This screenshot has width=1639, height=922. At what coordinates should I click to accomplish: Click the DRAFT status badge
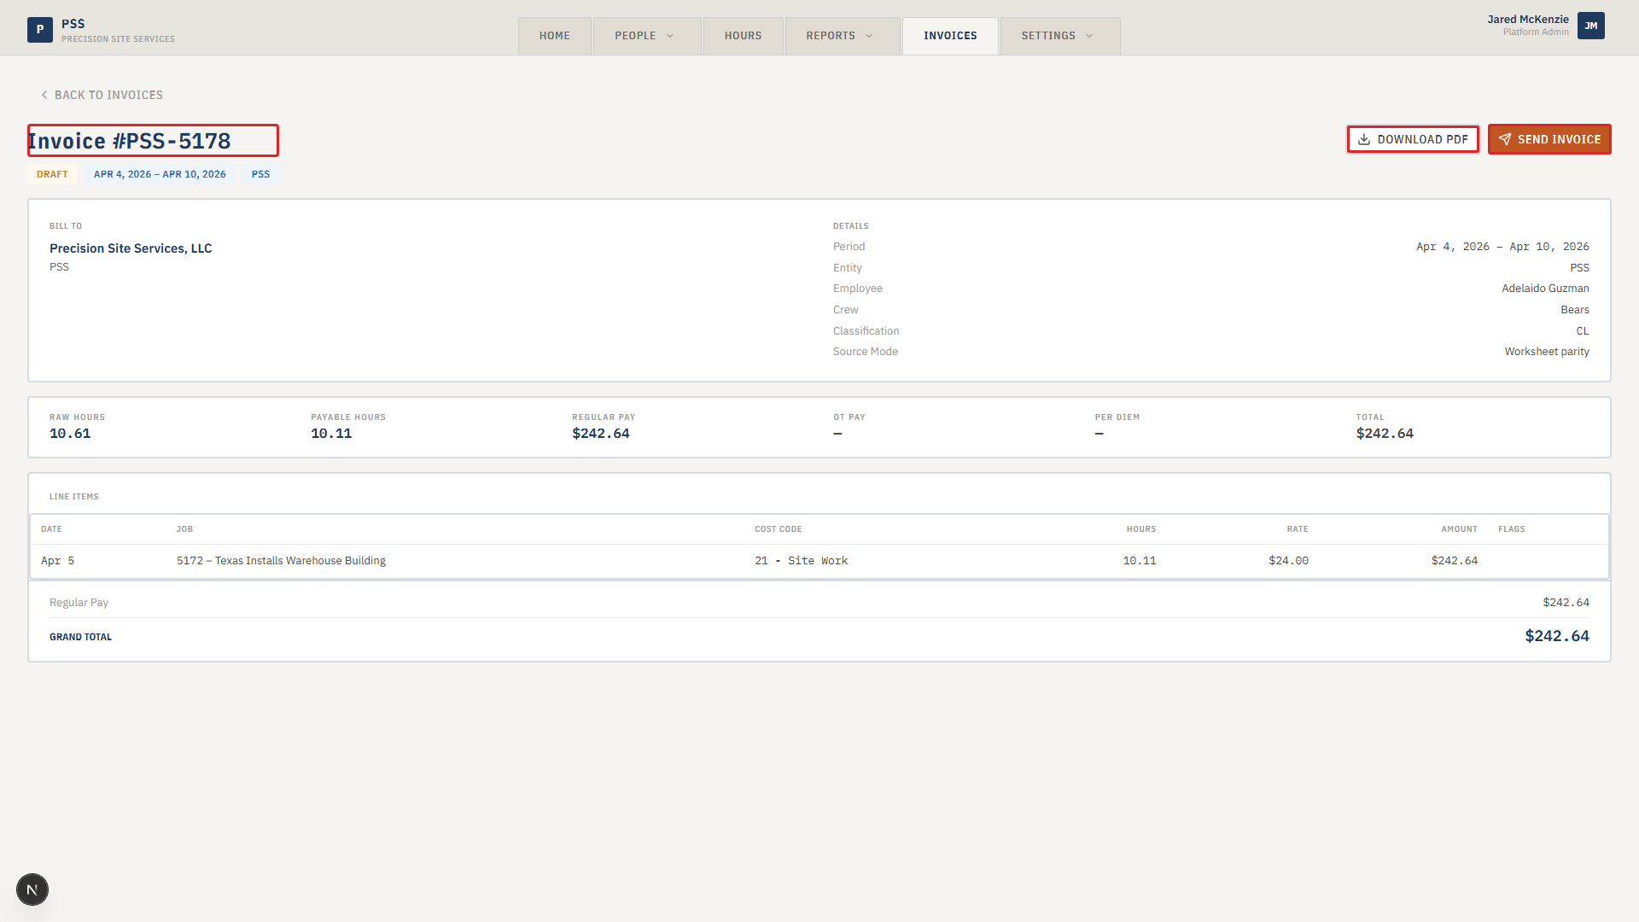pyautogui.click(x=52, y=174)
